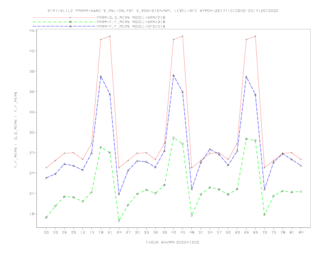
Task: Click x-axis forecast hour label 33
Action: click(x=146, y=232)
